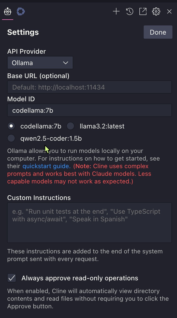Click the chevron on the API Provider selector
Screen dimensions: 177x318
66,63
